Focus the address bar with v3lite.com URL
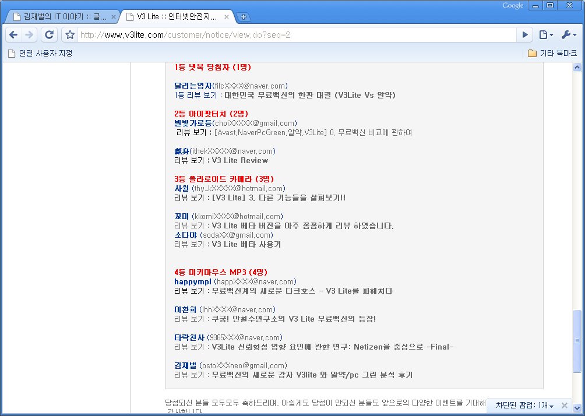The height and width of the screenshot is (416, 585). pos(297,35)
